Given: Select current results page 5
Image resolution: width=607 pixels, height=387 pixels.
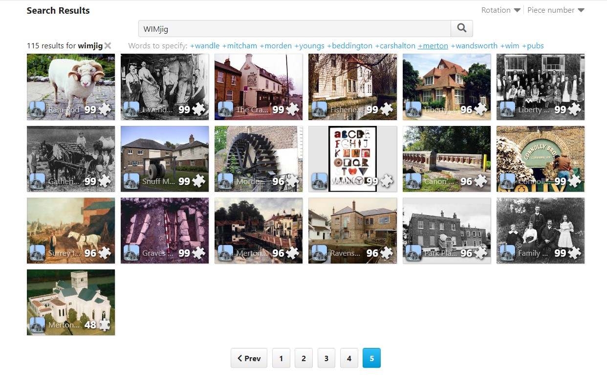Looking at the screenshot, I should (x=371, y=358).
